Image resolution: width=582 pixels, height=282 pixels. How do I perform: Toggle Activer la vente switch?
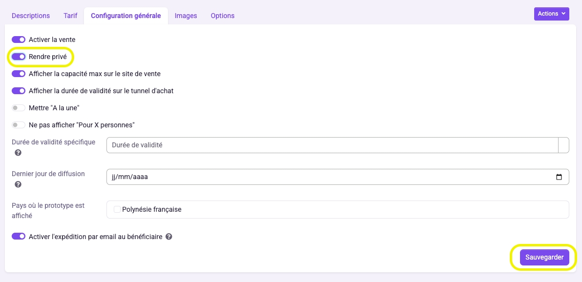click(19, 40)
